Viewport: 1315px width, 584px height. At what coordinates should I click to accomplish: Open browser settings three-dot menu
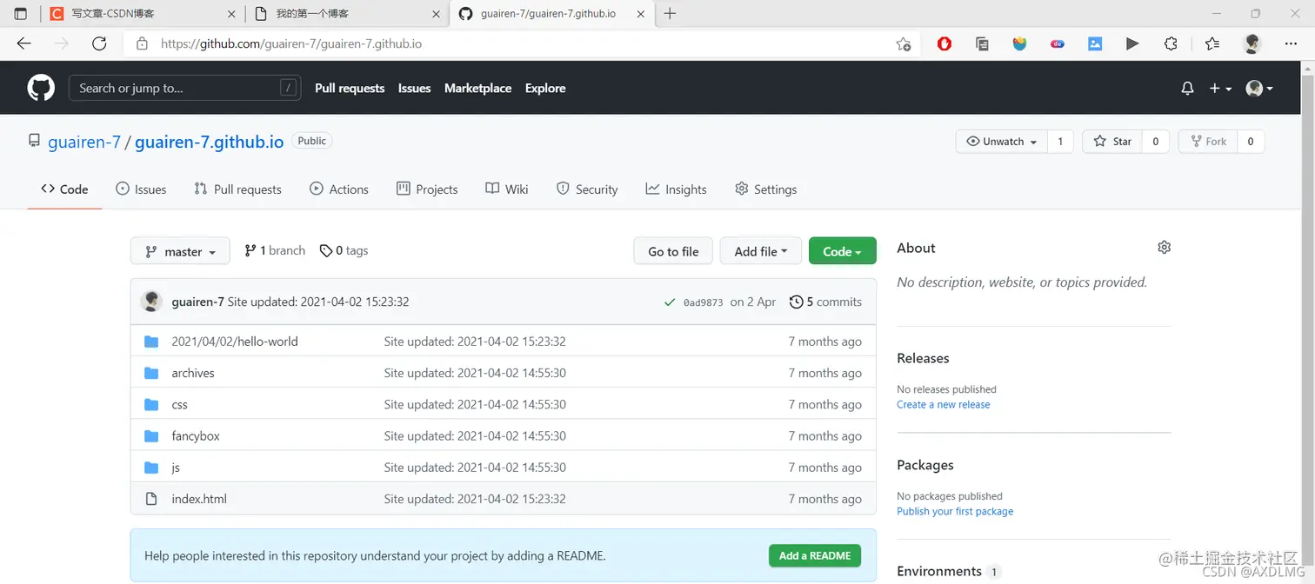click(1291, 43)
